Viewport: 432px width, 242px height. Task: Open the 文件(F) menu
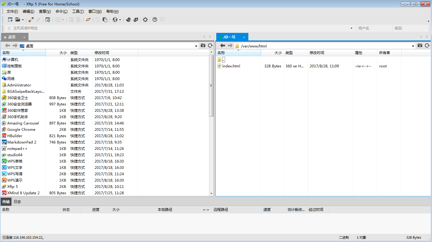[12, 11]
